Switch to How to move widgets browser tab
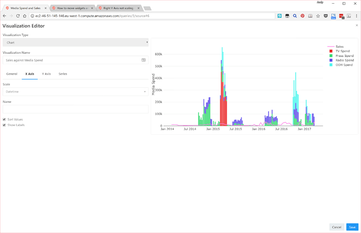 pos(73,8)
